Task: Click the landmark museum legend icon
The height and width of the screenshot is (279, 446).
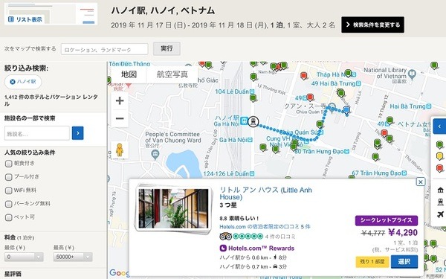Action: click(440, 190)
